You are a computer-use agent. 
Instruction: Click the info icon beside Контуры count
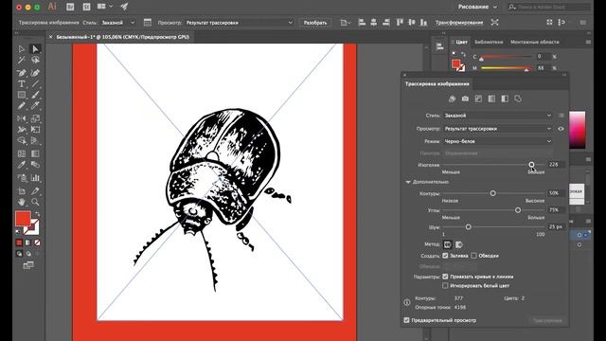[406, 303]
